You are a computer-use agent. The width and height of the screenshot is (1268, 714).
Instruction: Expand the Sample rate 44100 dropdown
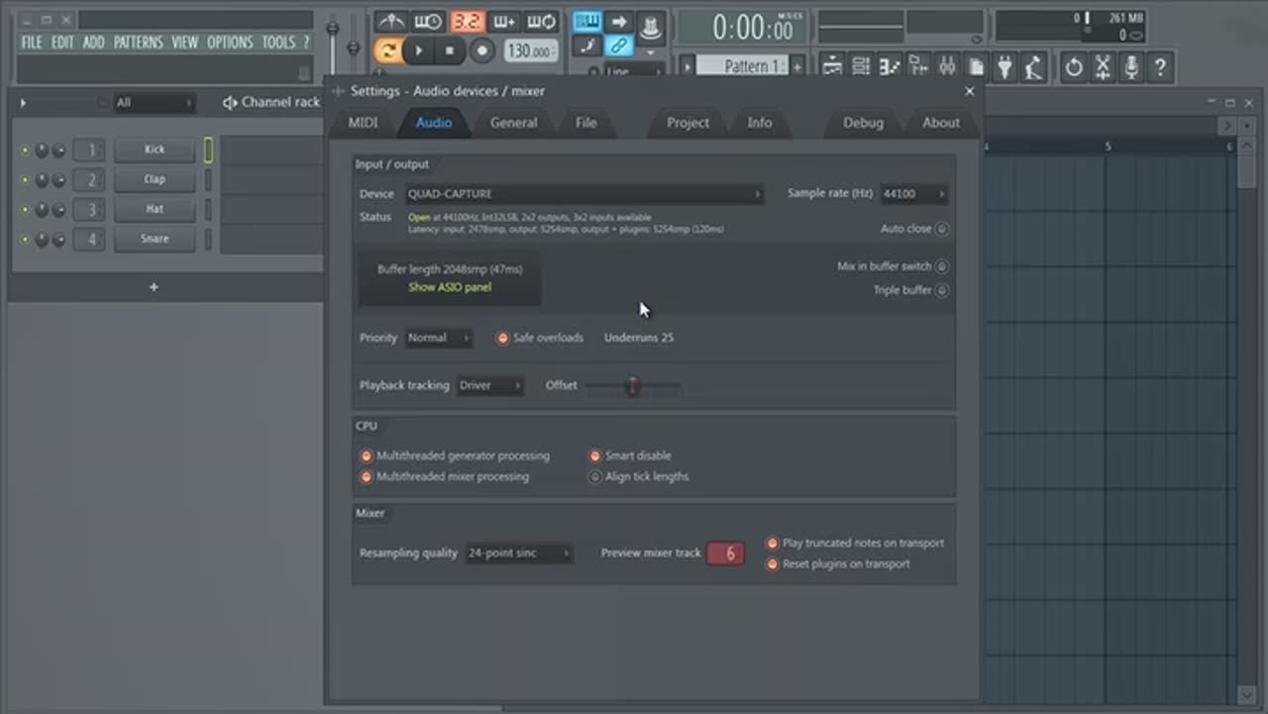(913, 194)
